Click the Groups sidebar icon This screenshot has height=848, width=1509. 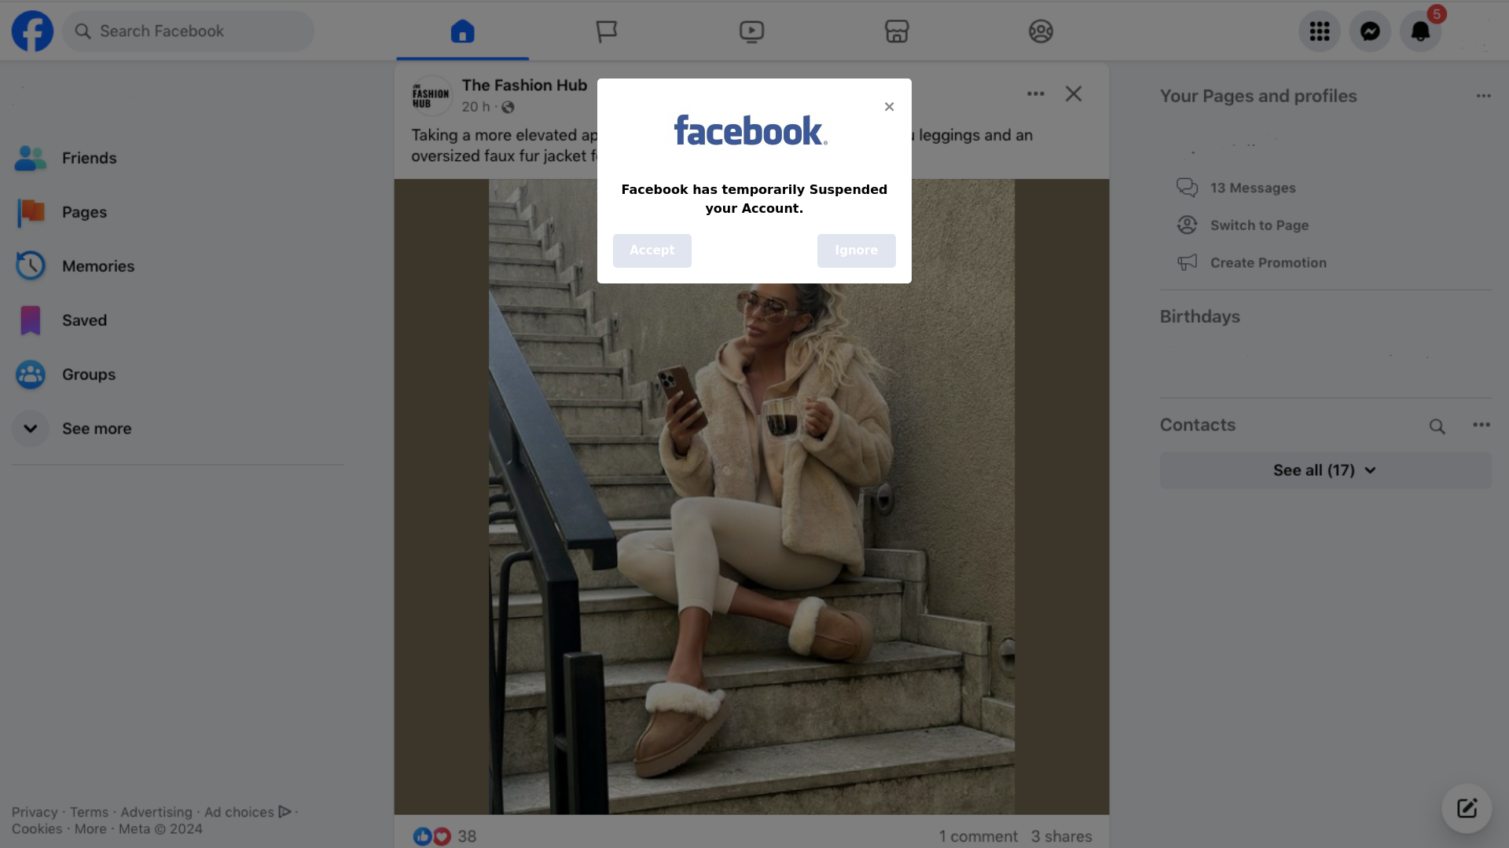(30, 375)
